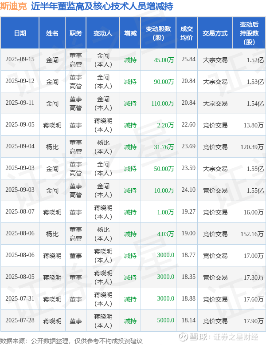The width and height of the screenshot is (266, 345).
Task: Click average price 23.69
Action: [188, 147]
